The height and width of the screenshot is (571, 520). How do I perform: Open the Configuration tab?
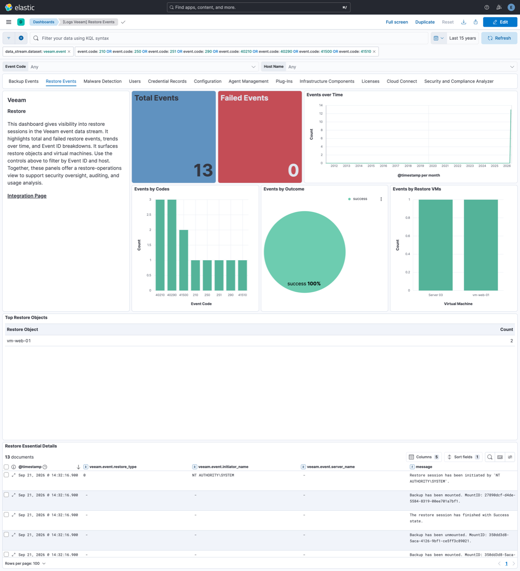[207, 81]
